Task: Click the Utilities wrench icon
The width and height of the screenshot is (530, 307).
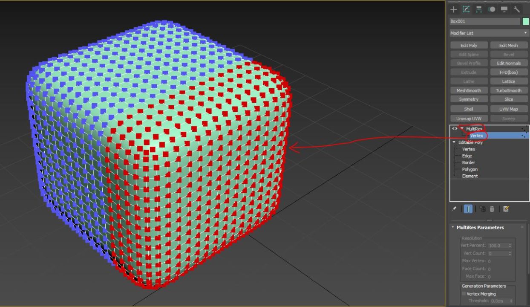Action: pos(517,9)
